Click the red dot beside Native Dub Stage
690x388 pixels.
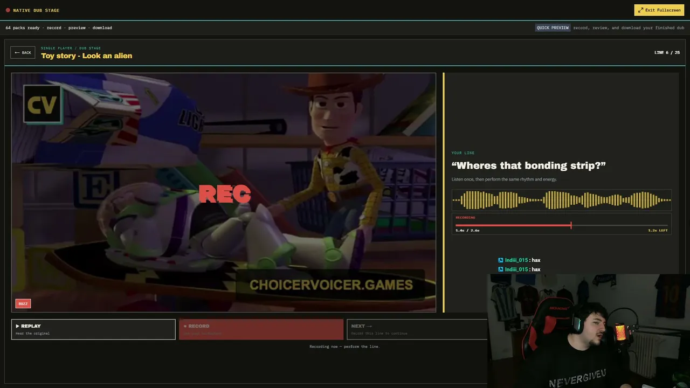(8, 10)
